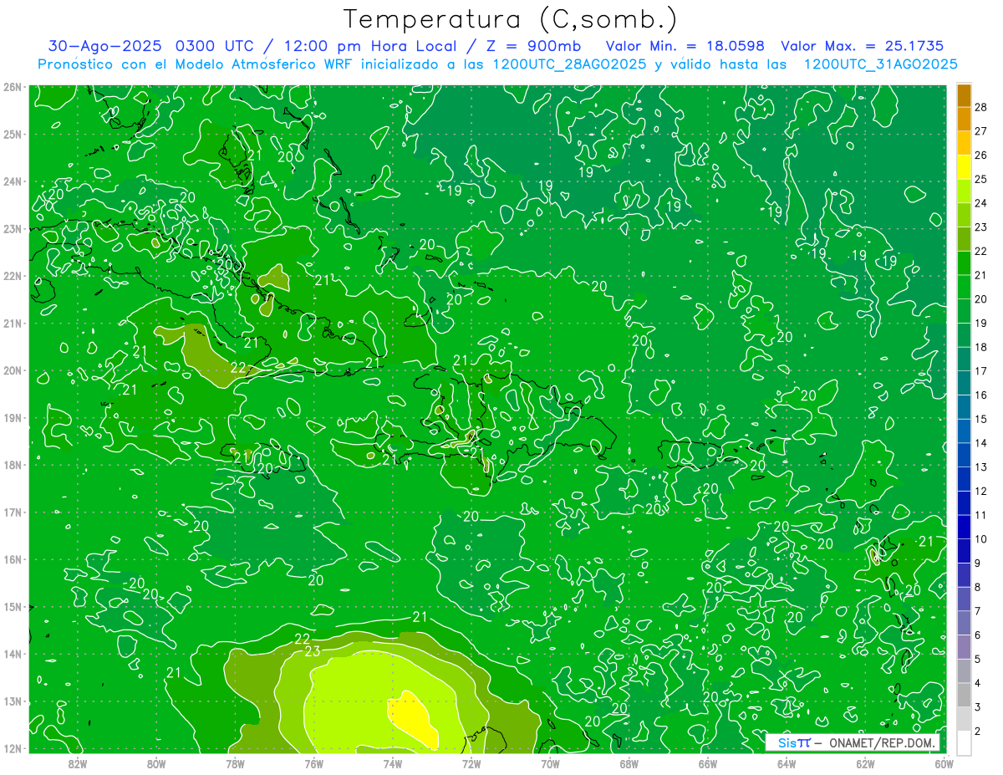Click the deep blue swatch between 10 and 11
The width and height of the screenshot is (1003, 775).
point(964,527)
